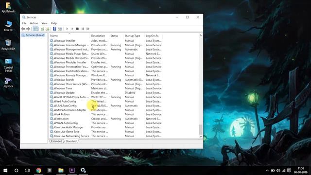Click the Export List toolbar icon

(48, 29)
